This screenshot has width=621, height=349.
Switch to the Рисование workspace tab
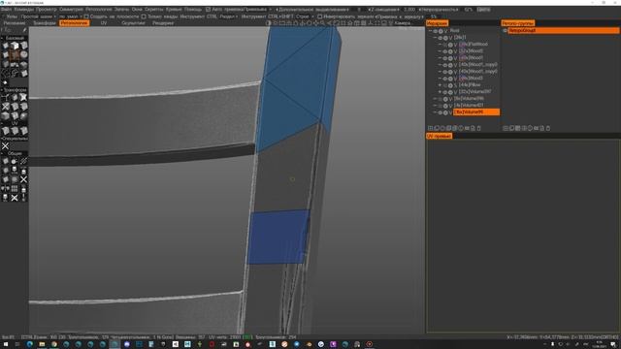coord(15,23)
